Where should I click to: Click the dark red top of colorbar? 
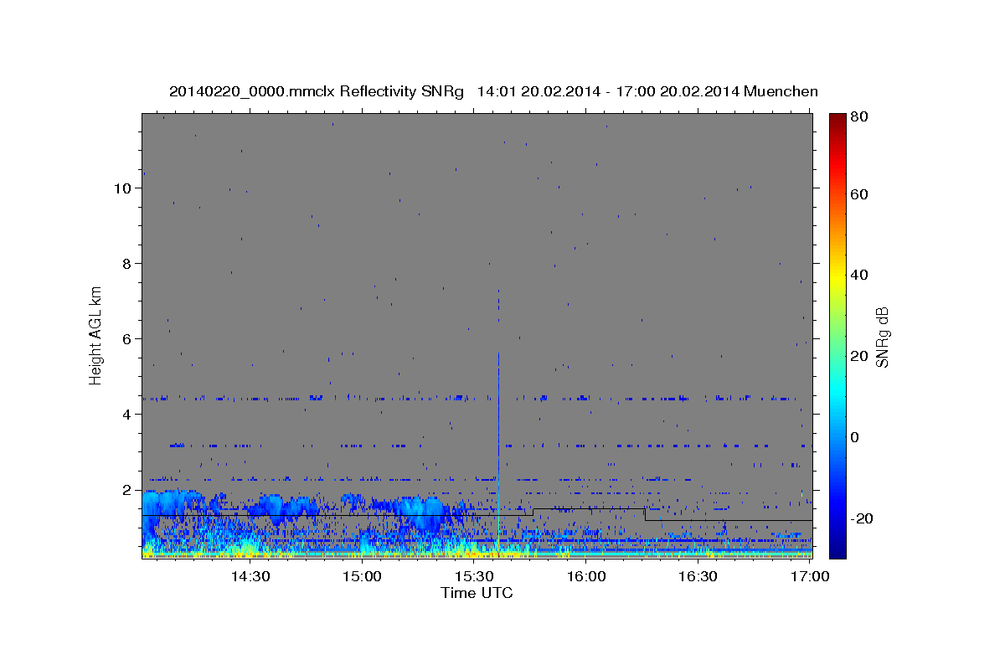click(837, 121)
